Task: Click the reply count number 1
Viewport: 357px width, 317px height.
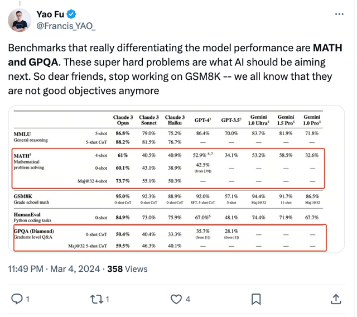Action: click(27, 299)
